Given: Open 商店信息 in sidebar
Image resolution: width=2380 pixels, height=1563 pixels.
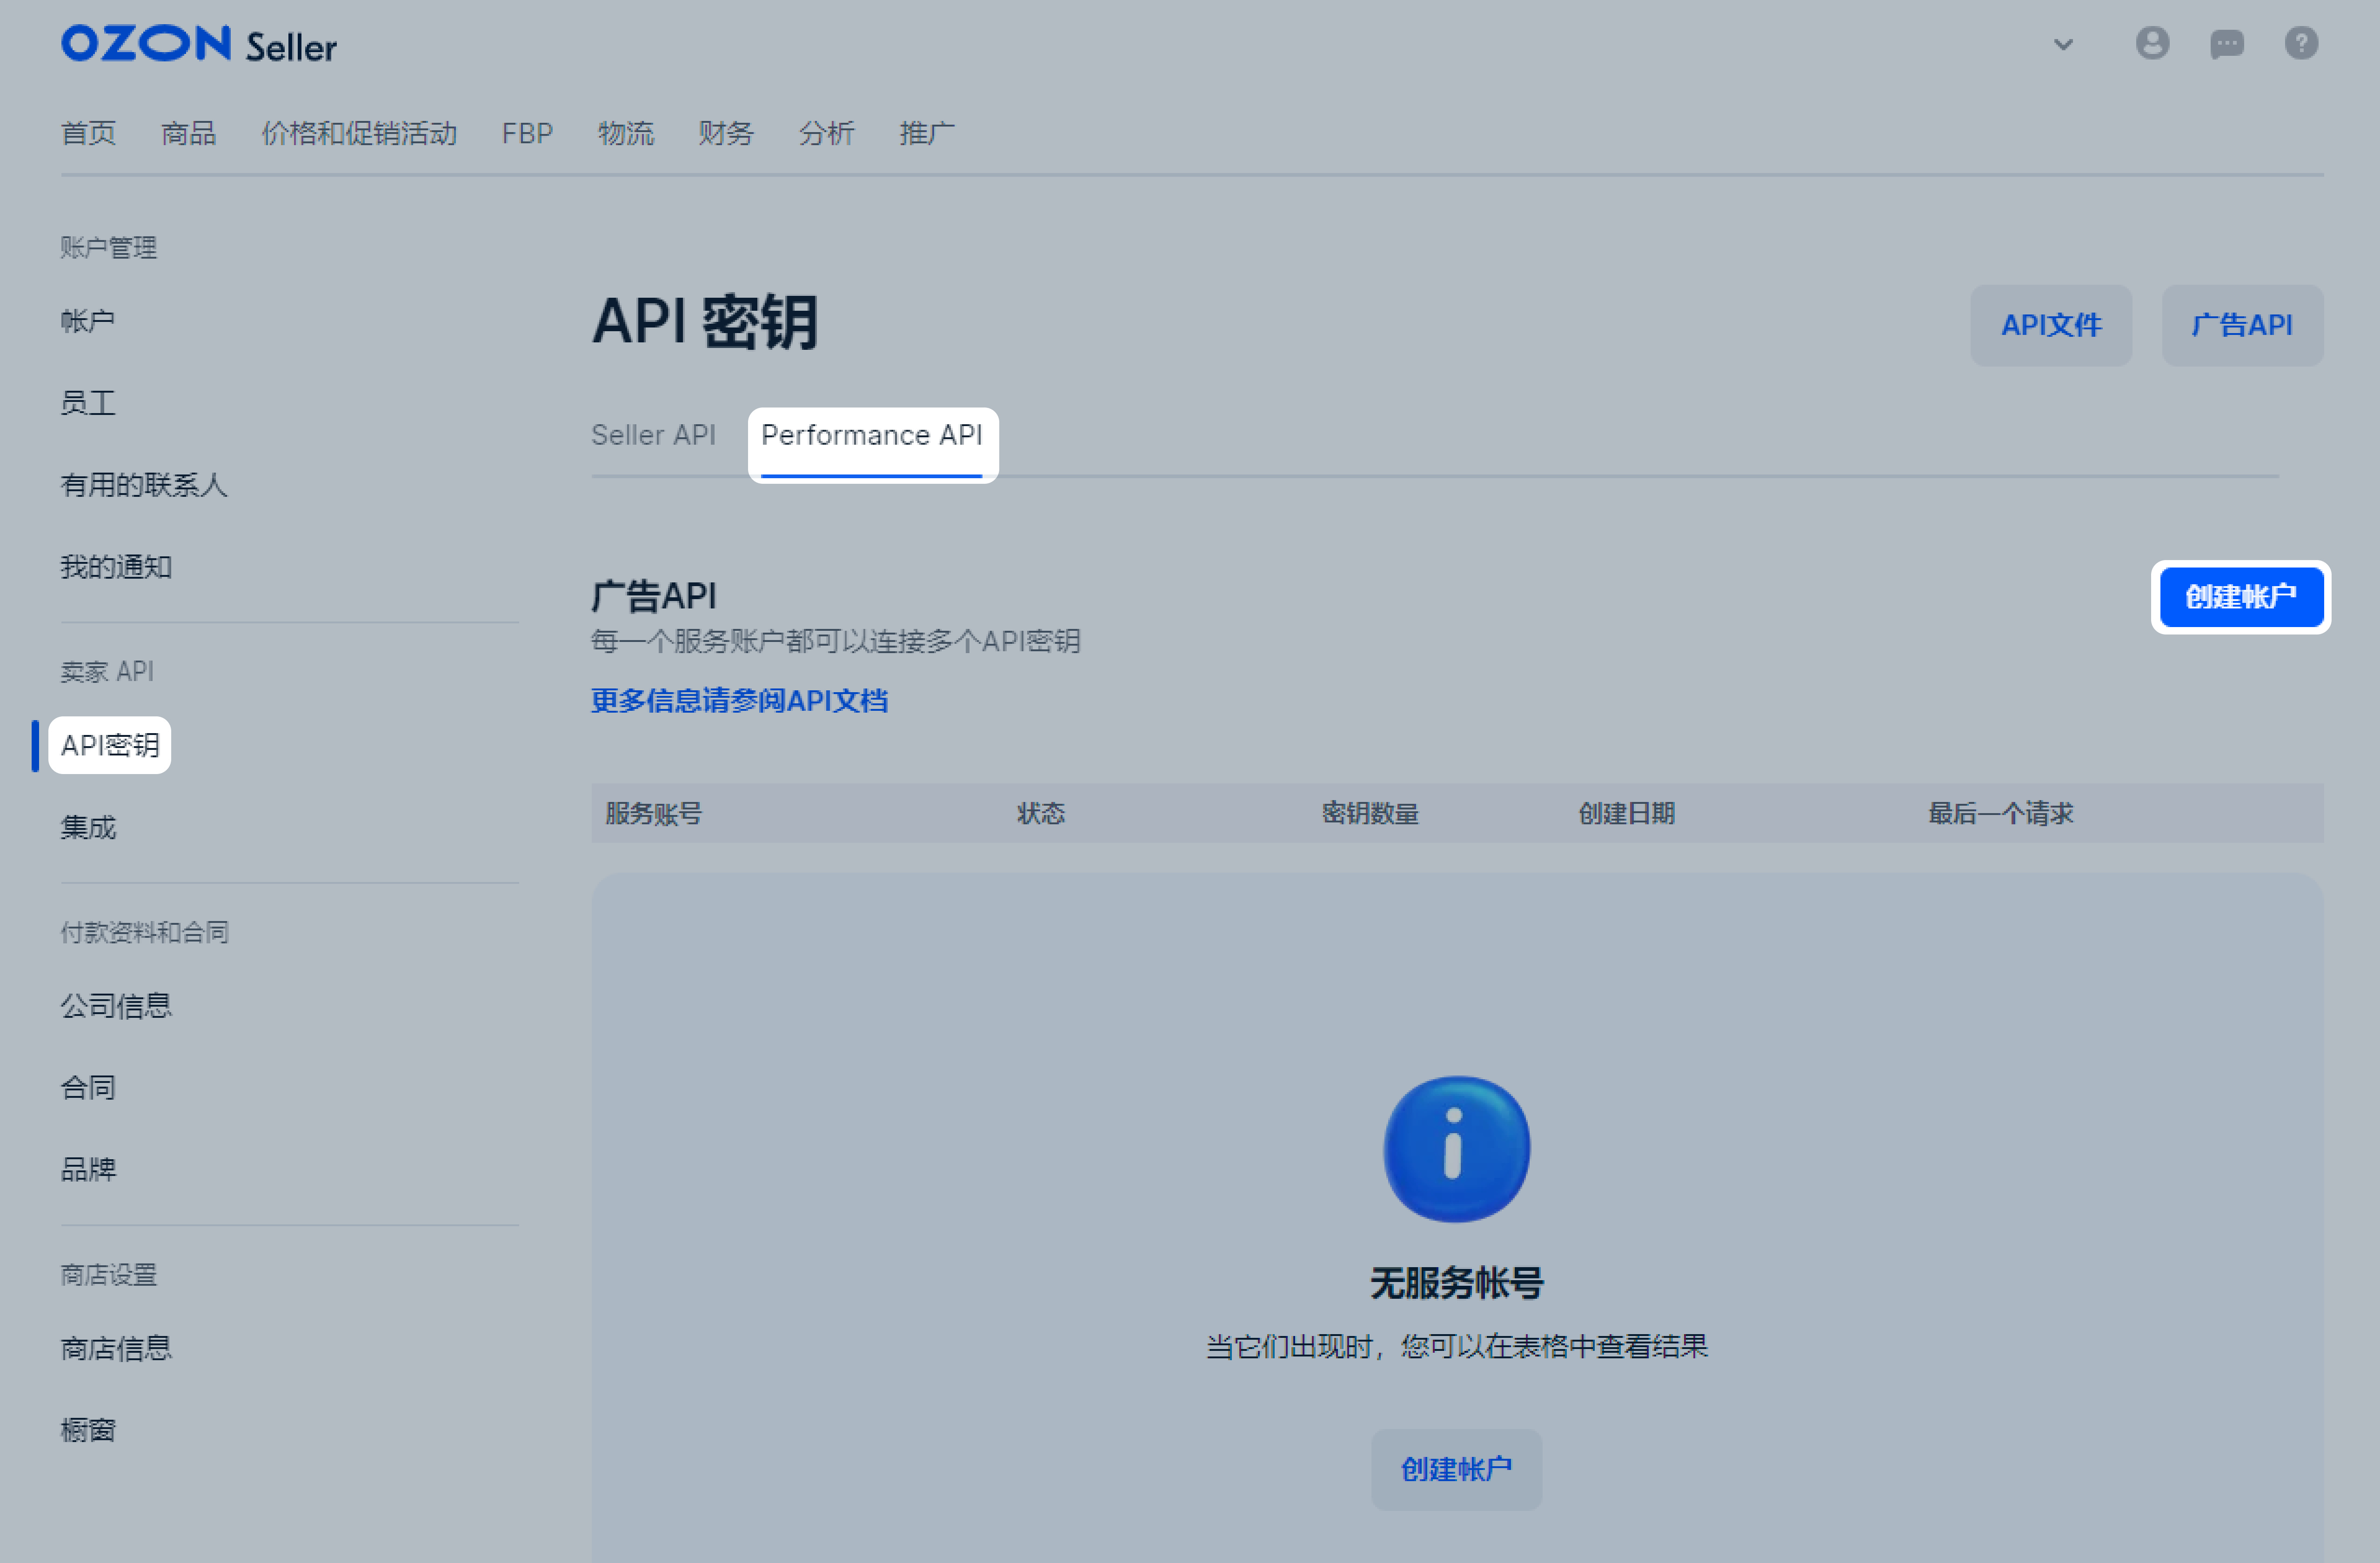Looking at the screenshot, I should tap(116, 1348).
